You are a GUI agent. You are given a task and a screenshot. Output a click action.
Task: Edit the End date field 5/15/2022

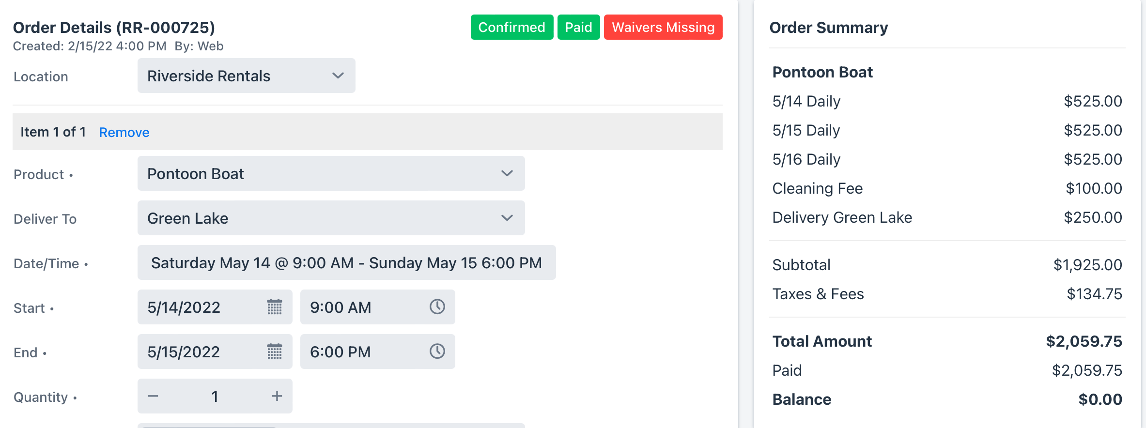(x=215, y=352)
